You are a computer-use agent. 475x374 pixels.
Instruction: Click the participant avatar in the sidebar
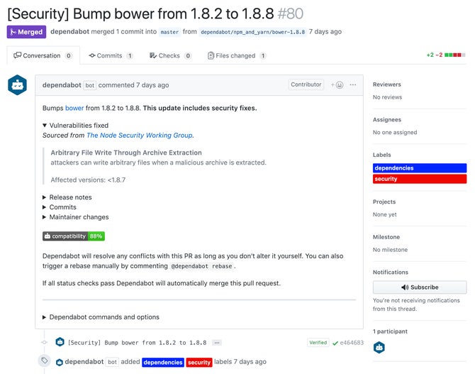[x=379, y=347]
